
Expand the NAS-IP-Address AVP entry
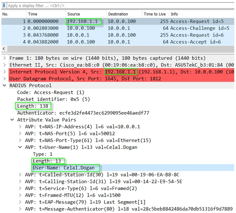pos(20,127)
